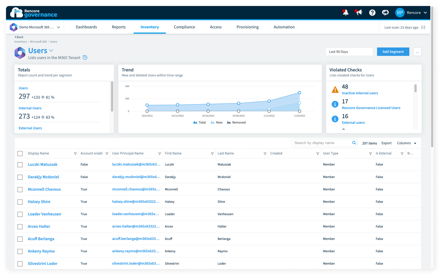Expand the chevron beside the Users heading

pyautogui.click(x=51, y=50)
